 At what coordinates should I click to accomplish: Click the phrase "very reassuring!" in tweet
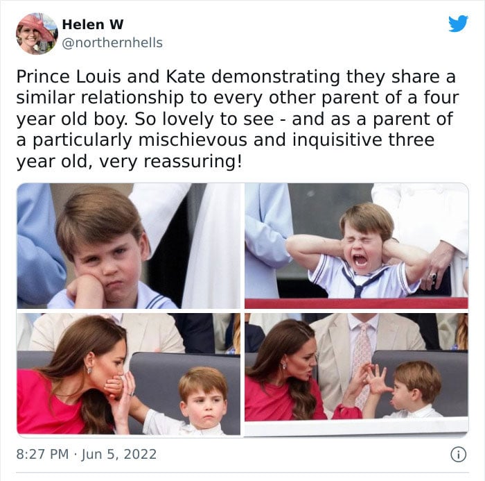(170, 162)
